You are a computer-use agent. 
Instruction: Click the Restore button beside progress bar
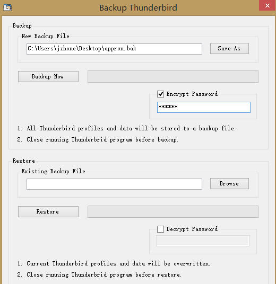[48, 211]
